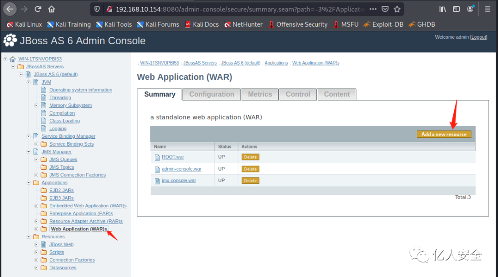Click the folder icon beside JMS Topics
This screenshot has width=498, height=277.
point(44,167)
